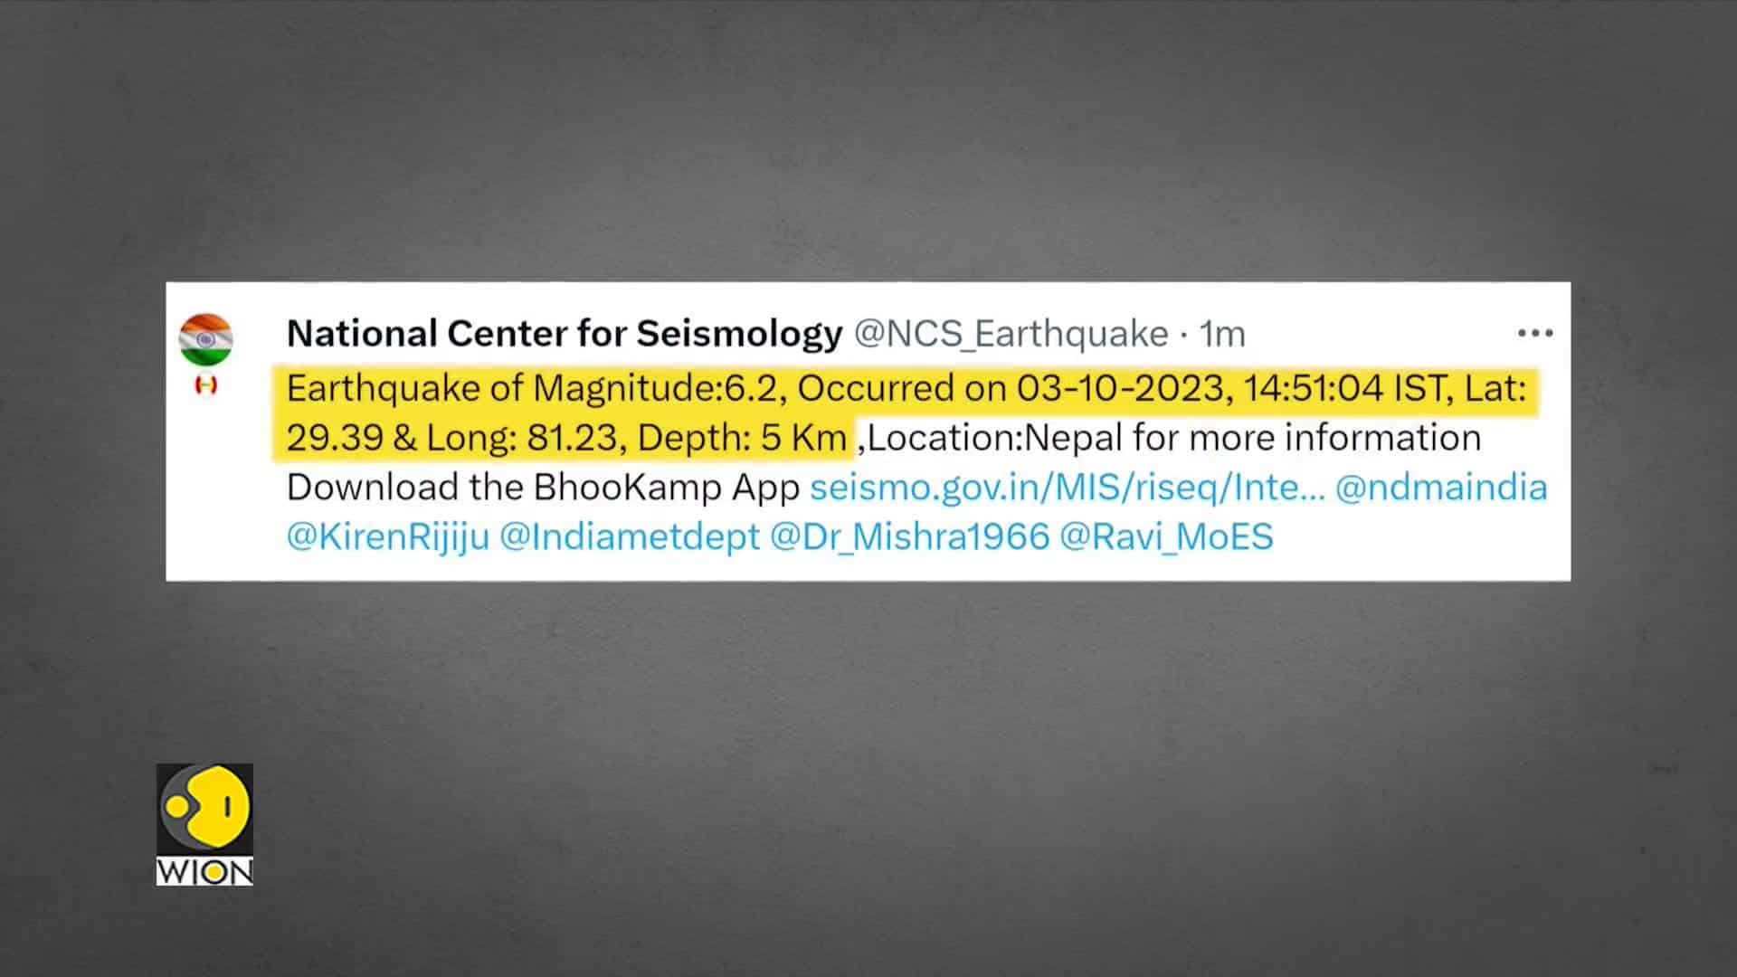Click the Indian flag profile avatar
The width and height of the screenshot is (1737, 977).
tap(206, 340)
